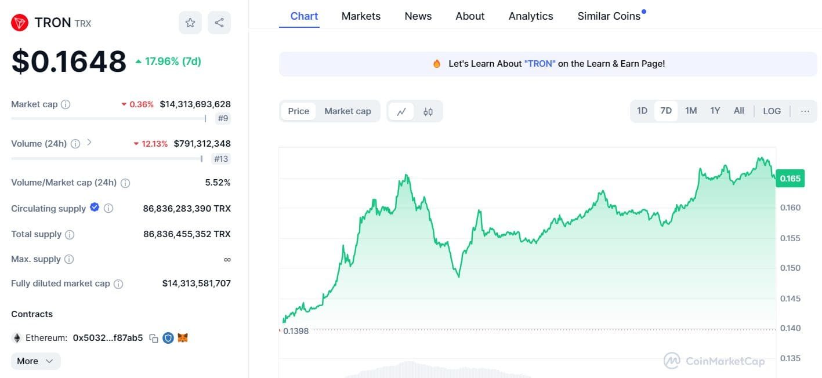Open the share icon next to the star
The image size is (822, 378).
pos(219,22)
